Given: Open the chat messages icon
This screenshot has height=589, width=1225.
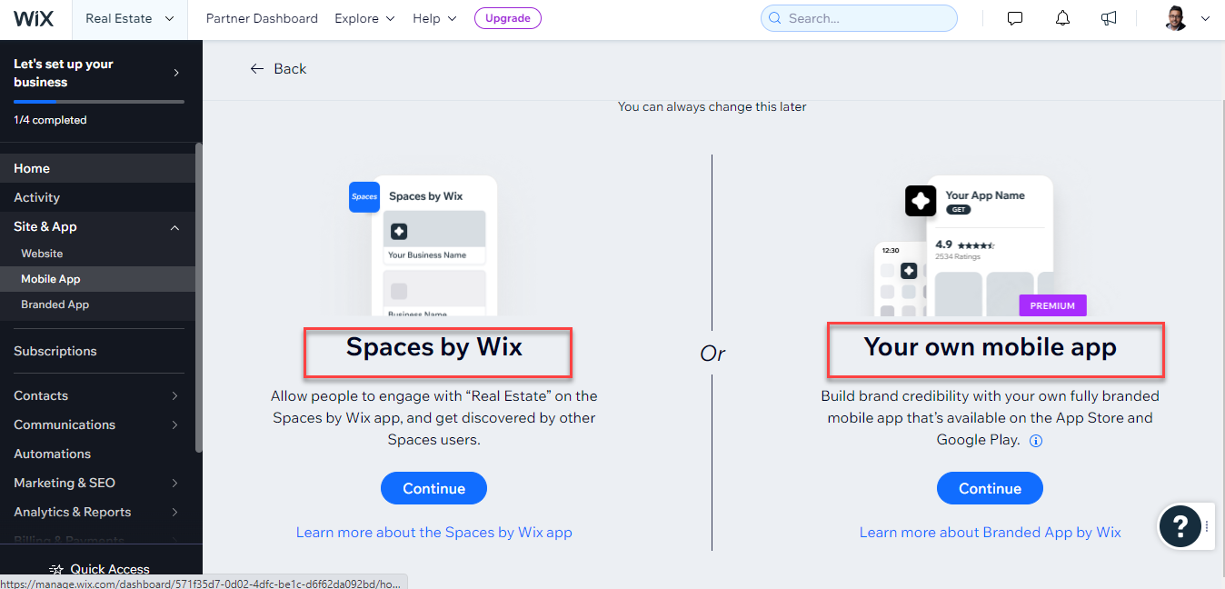Looking at the screenshot, I should [1014, 18].
